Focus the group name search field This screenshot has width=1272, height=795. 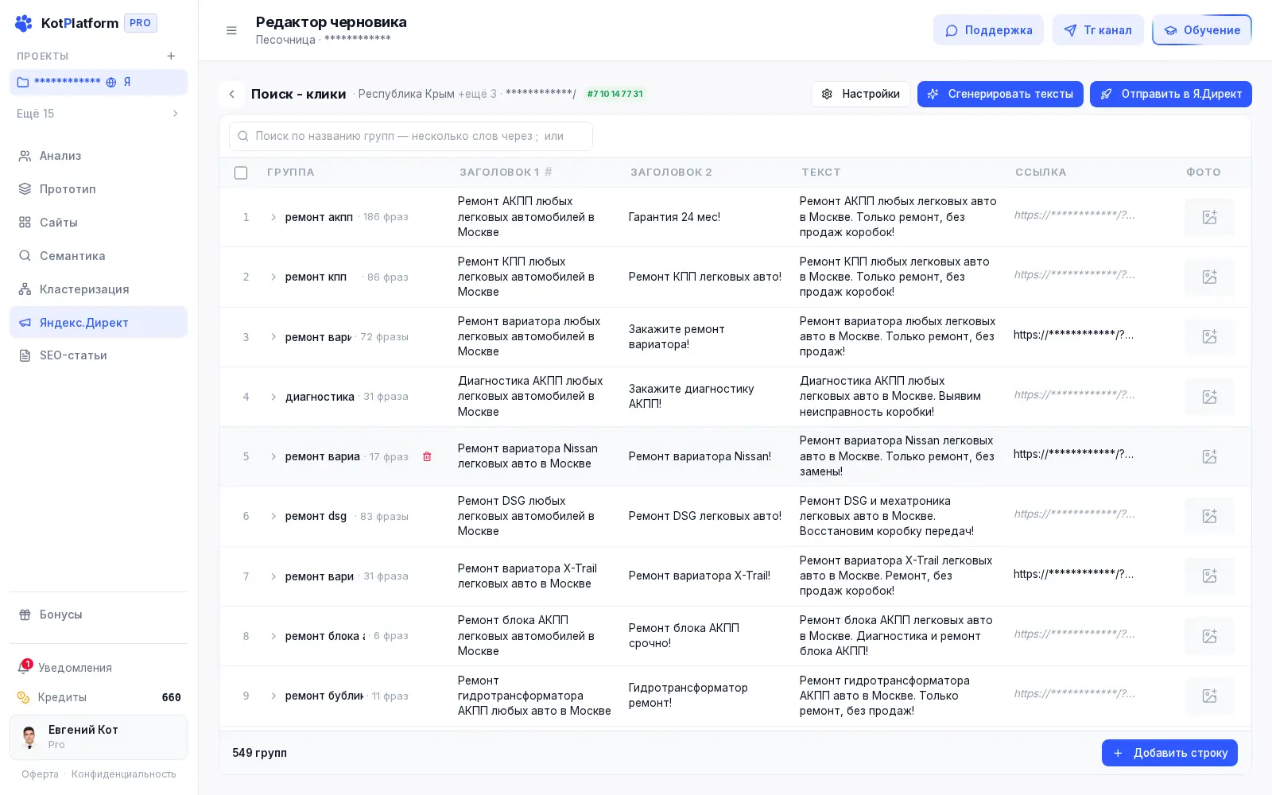(411, 136)
